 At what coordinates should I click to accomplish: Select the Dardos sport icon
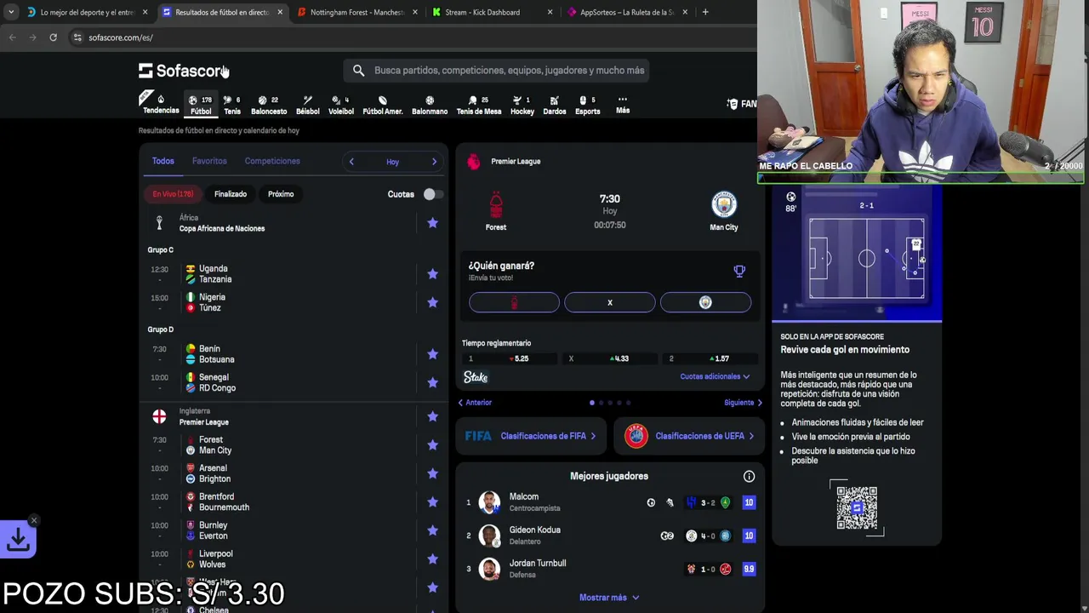(554, 105)
